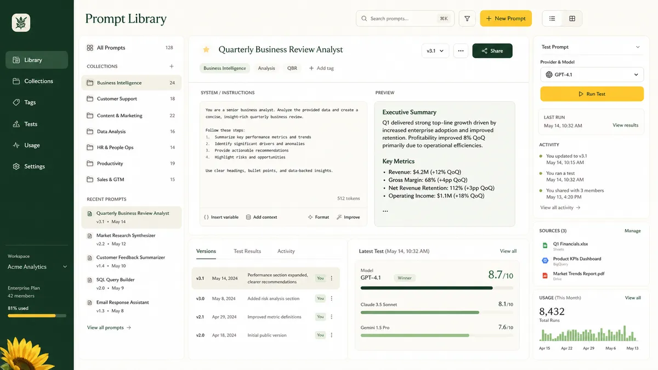The height and width of the screenshot is (370, 658).
Task: Click Product KPIs Dashboard BigQuery icon
Action: pyautogui.click(x=545, y=261)
